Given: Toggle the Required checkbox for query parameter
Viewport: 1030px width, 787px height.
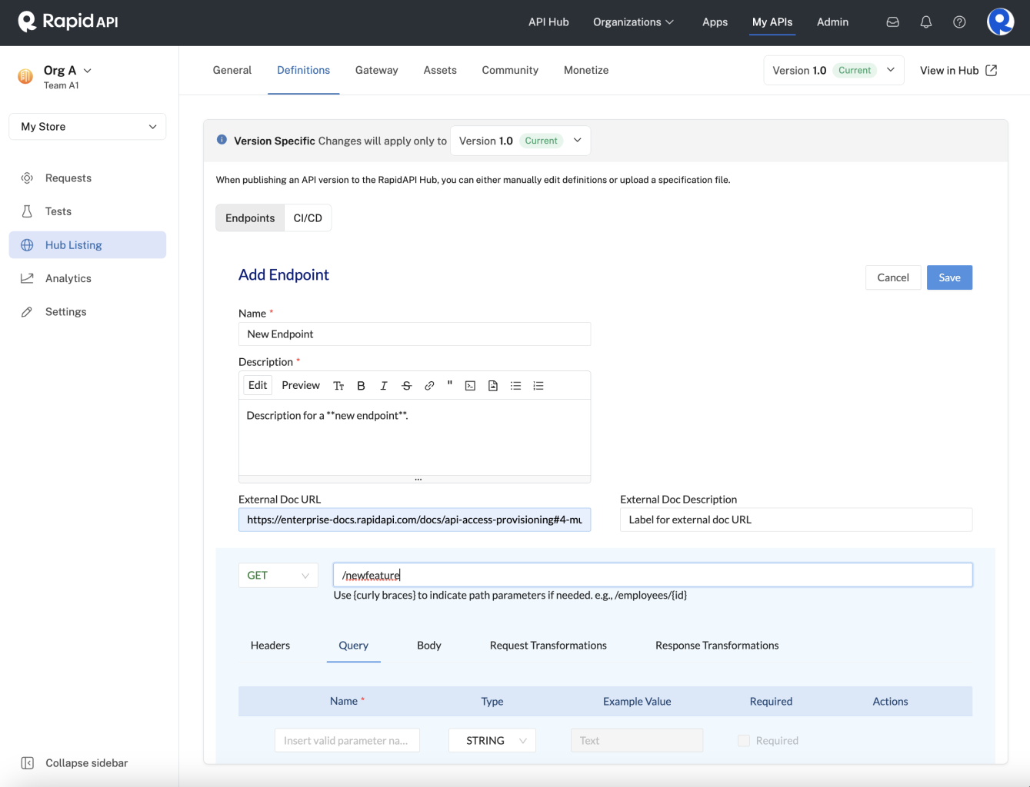Looking at the screenshot, I should click(744, 741).
